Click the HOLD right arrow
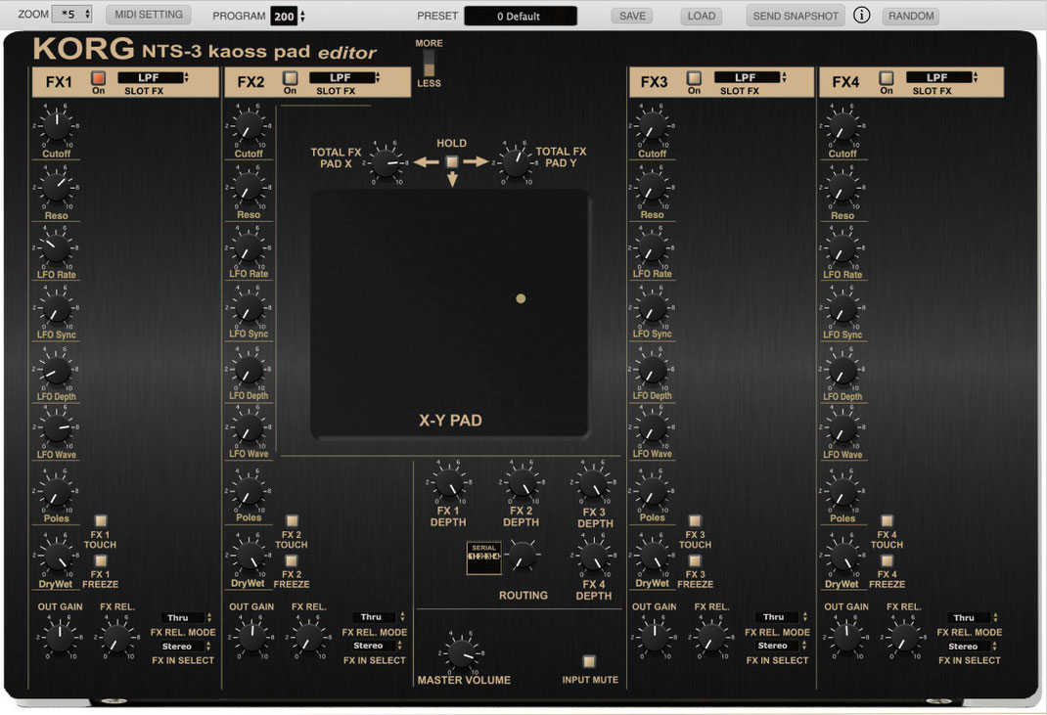Screen dimensions: 1047x715 [476, 161]
